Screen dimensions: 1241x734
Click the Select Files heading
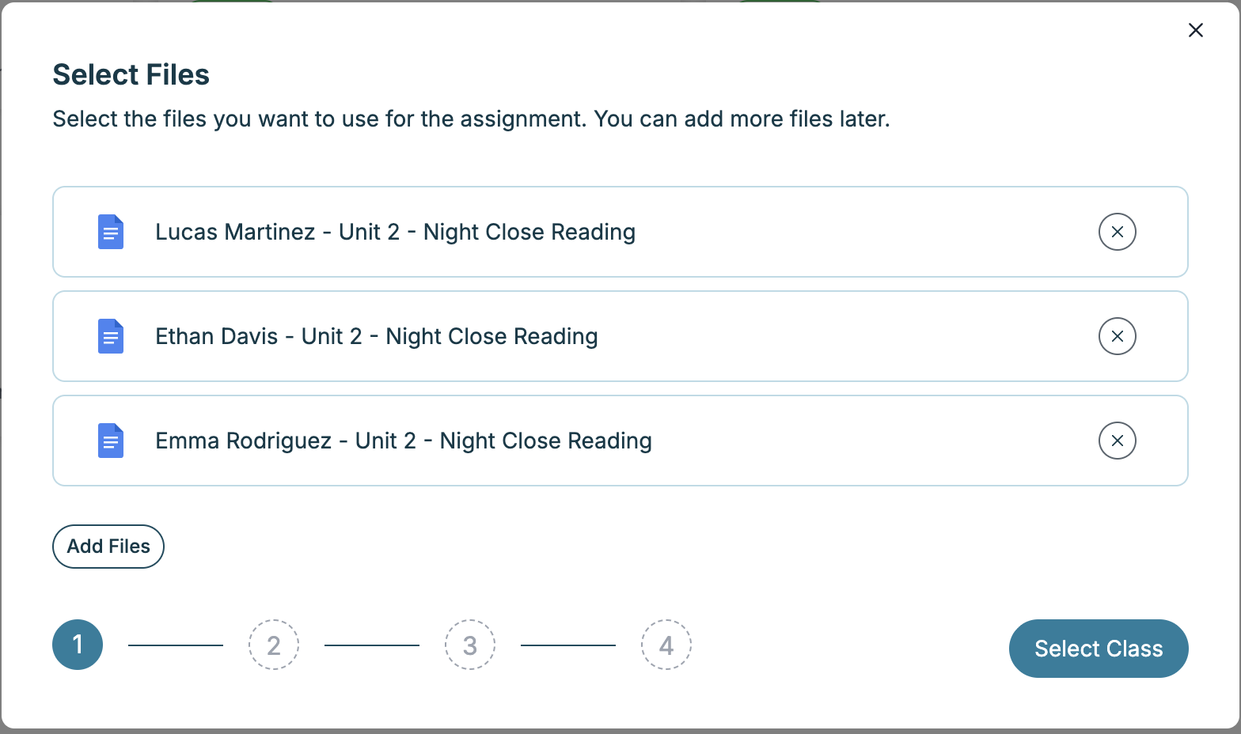[131, 74]
